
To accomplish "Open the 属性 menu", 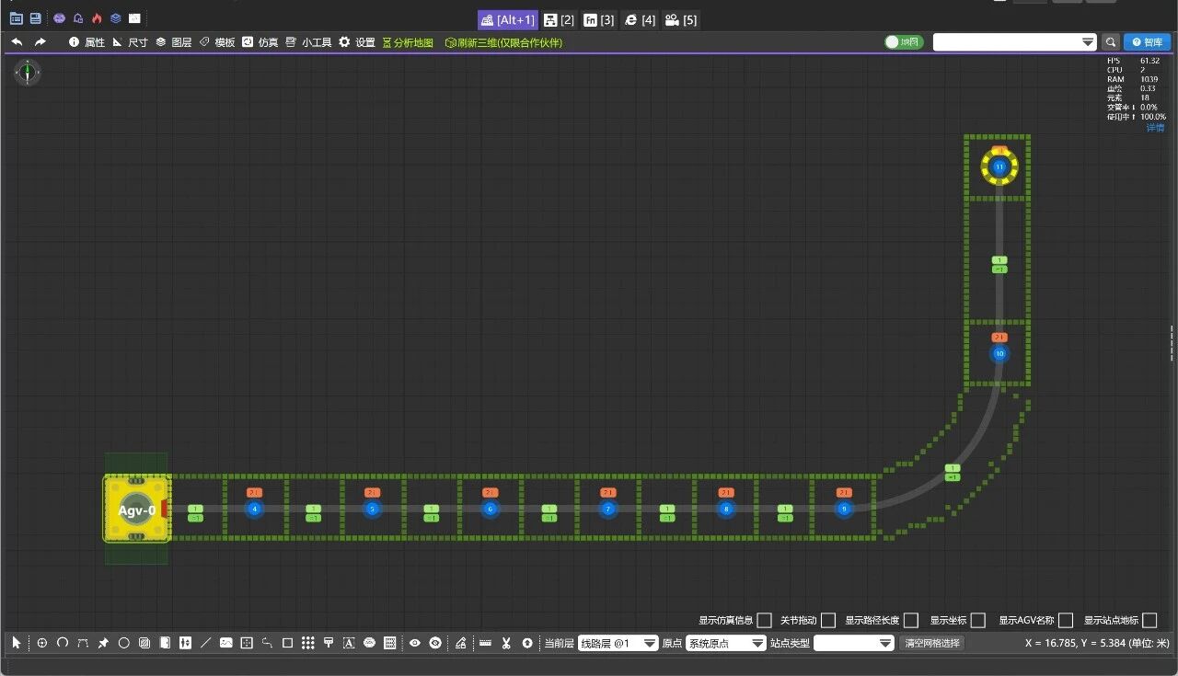I will [87, 42].
